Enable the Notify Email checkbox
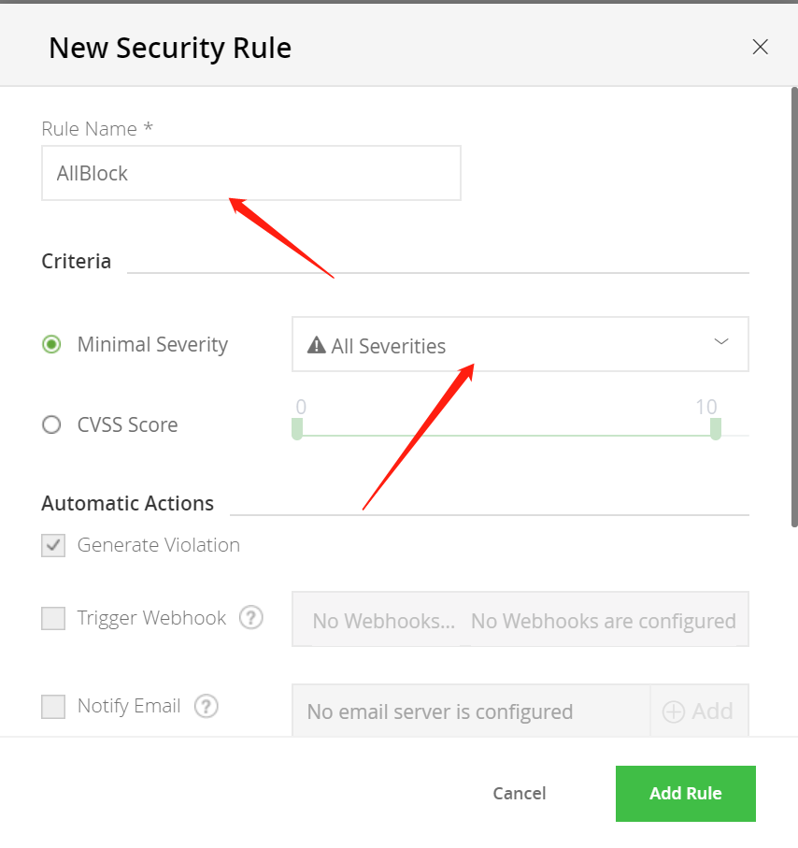This screenshot has height=848, width=798. click(x=53, y=706)
